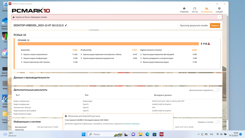
Task: Click Просмотр результата онлайн button
Action: pos(194,25)
